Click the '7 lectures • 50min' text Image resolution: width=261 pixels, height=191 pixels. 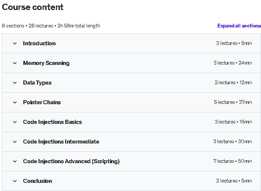click(232, 161)
